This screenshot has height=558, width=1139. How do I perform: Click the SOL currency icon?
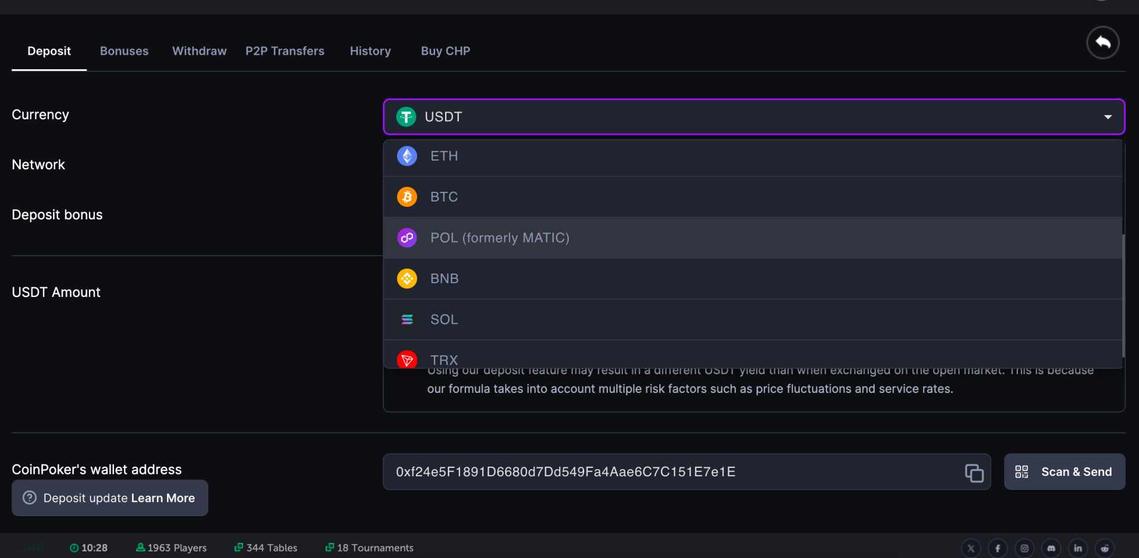(x=407, y=319)
